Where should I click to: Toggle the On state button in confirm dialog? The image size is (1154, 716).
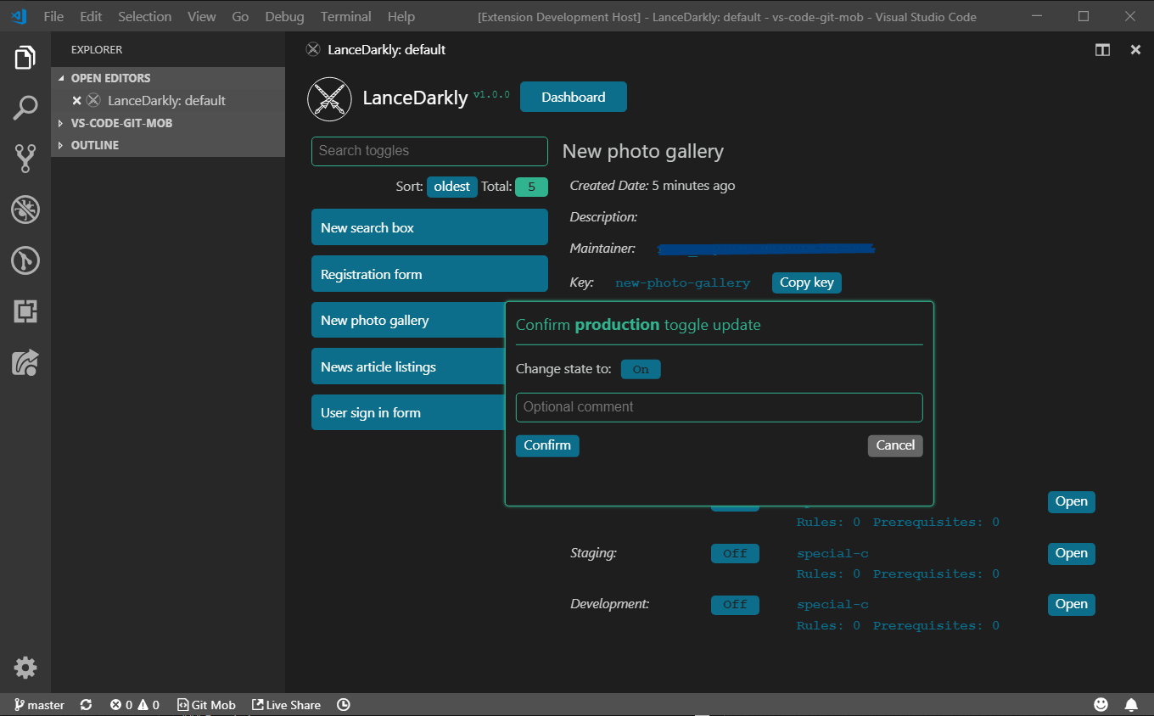(641, 370)
